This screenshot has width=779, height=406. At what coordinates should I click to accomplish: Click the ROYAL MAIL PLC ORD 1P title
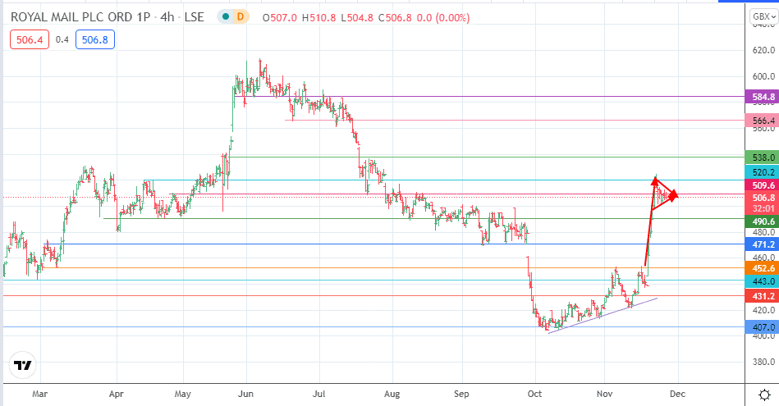(x=80, y=17)
